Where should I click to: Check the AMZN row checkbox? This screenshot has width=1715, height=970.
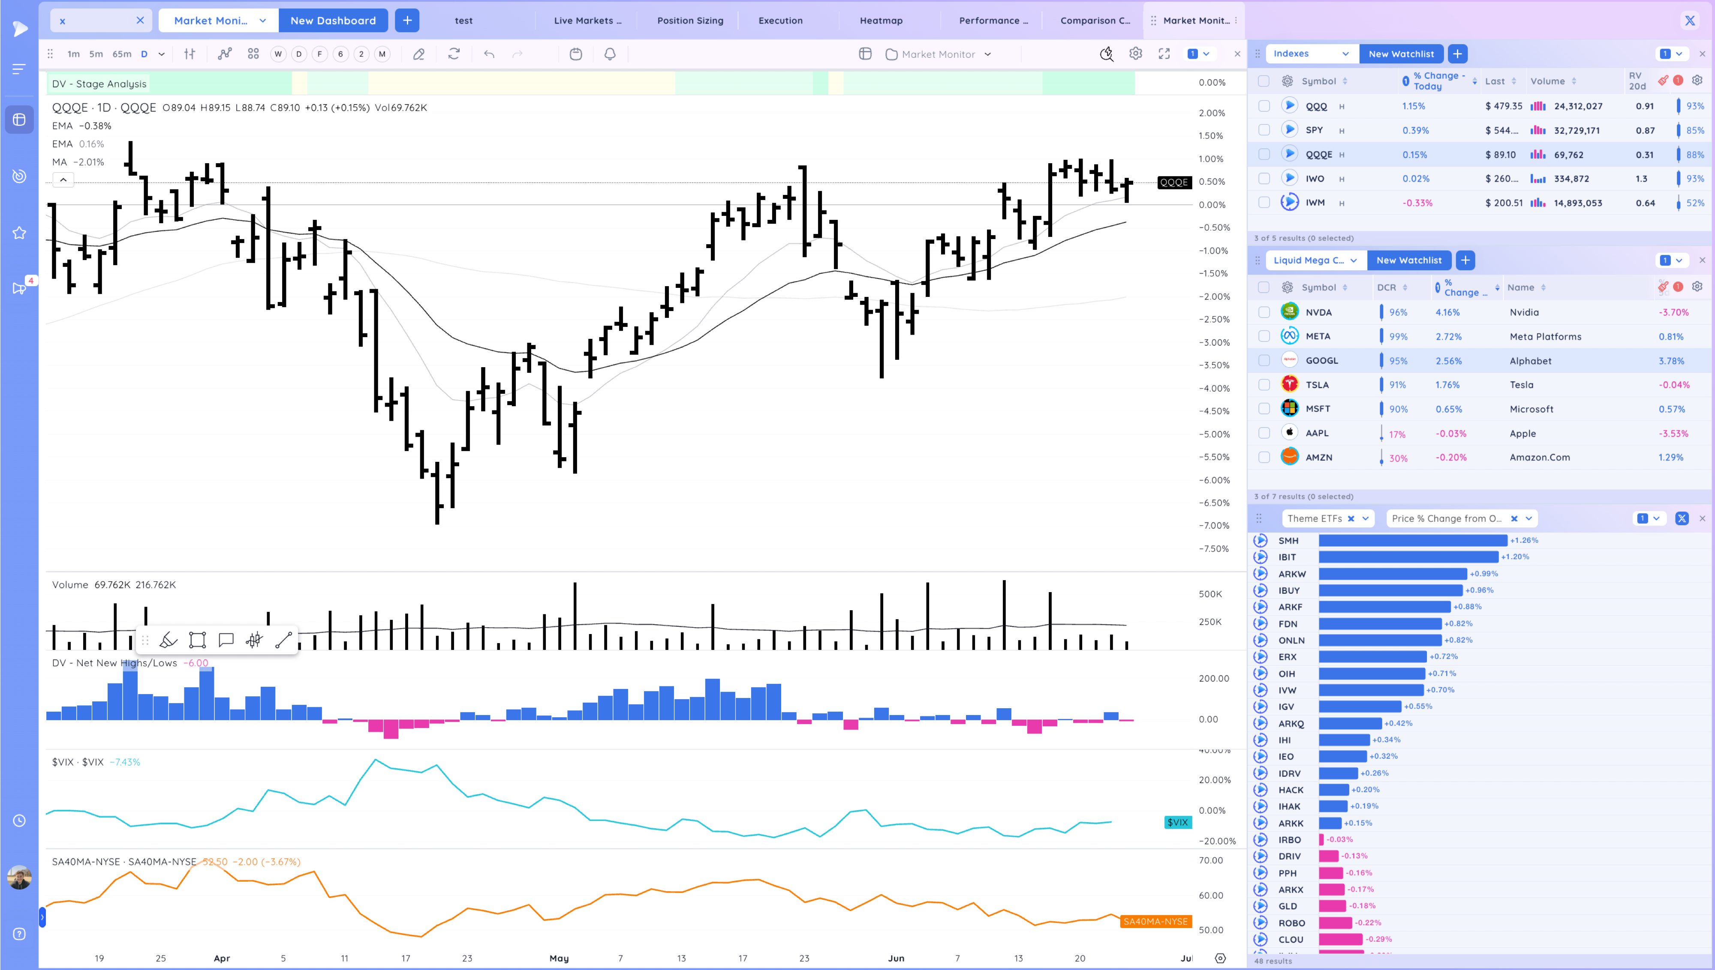pyautogui.click(x=1264, y=457)
